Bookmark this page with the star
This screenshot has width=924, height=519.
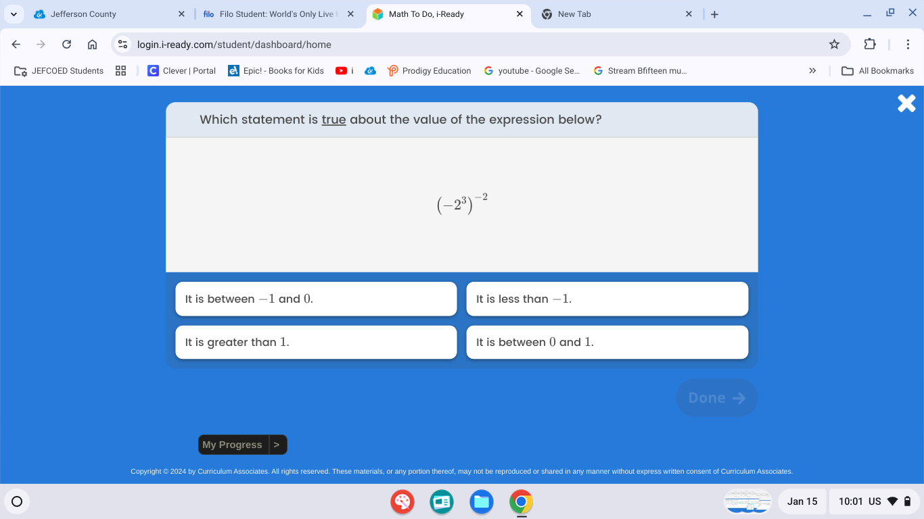pyautogui.click(x=834, y=45)
